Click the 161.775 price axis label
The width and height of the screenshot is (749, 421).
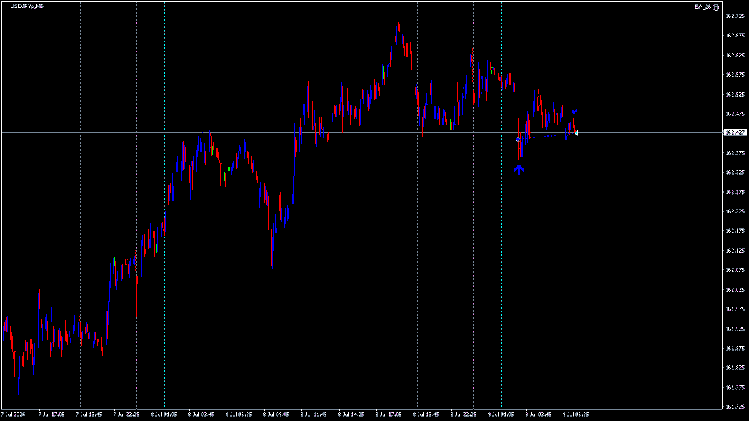click(735, 388)
